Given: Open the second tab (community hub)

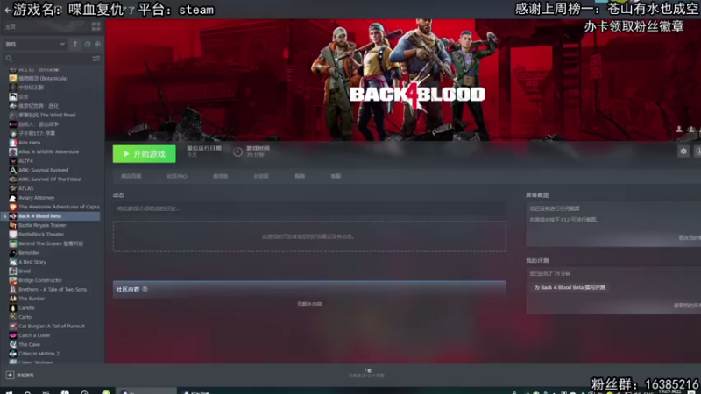Looking at the screenshot, I should (177, 177).
